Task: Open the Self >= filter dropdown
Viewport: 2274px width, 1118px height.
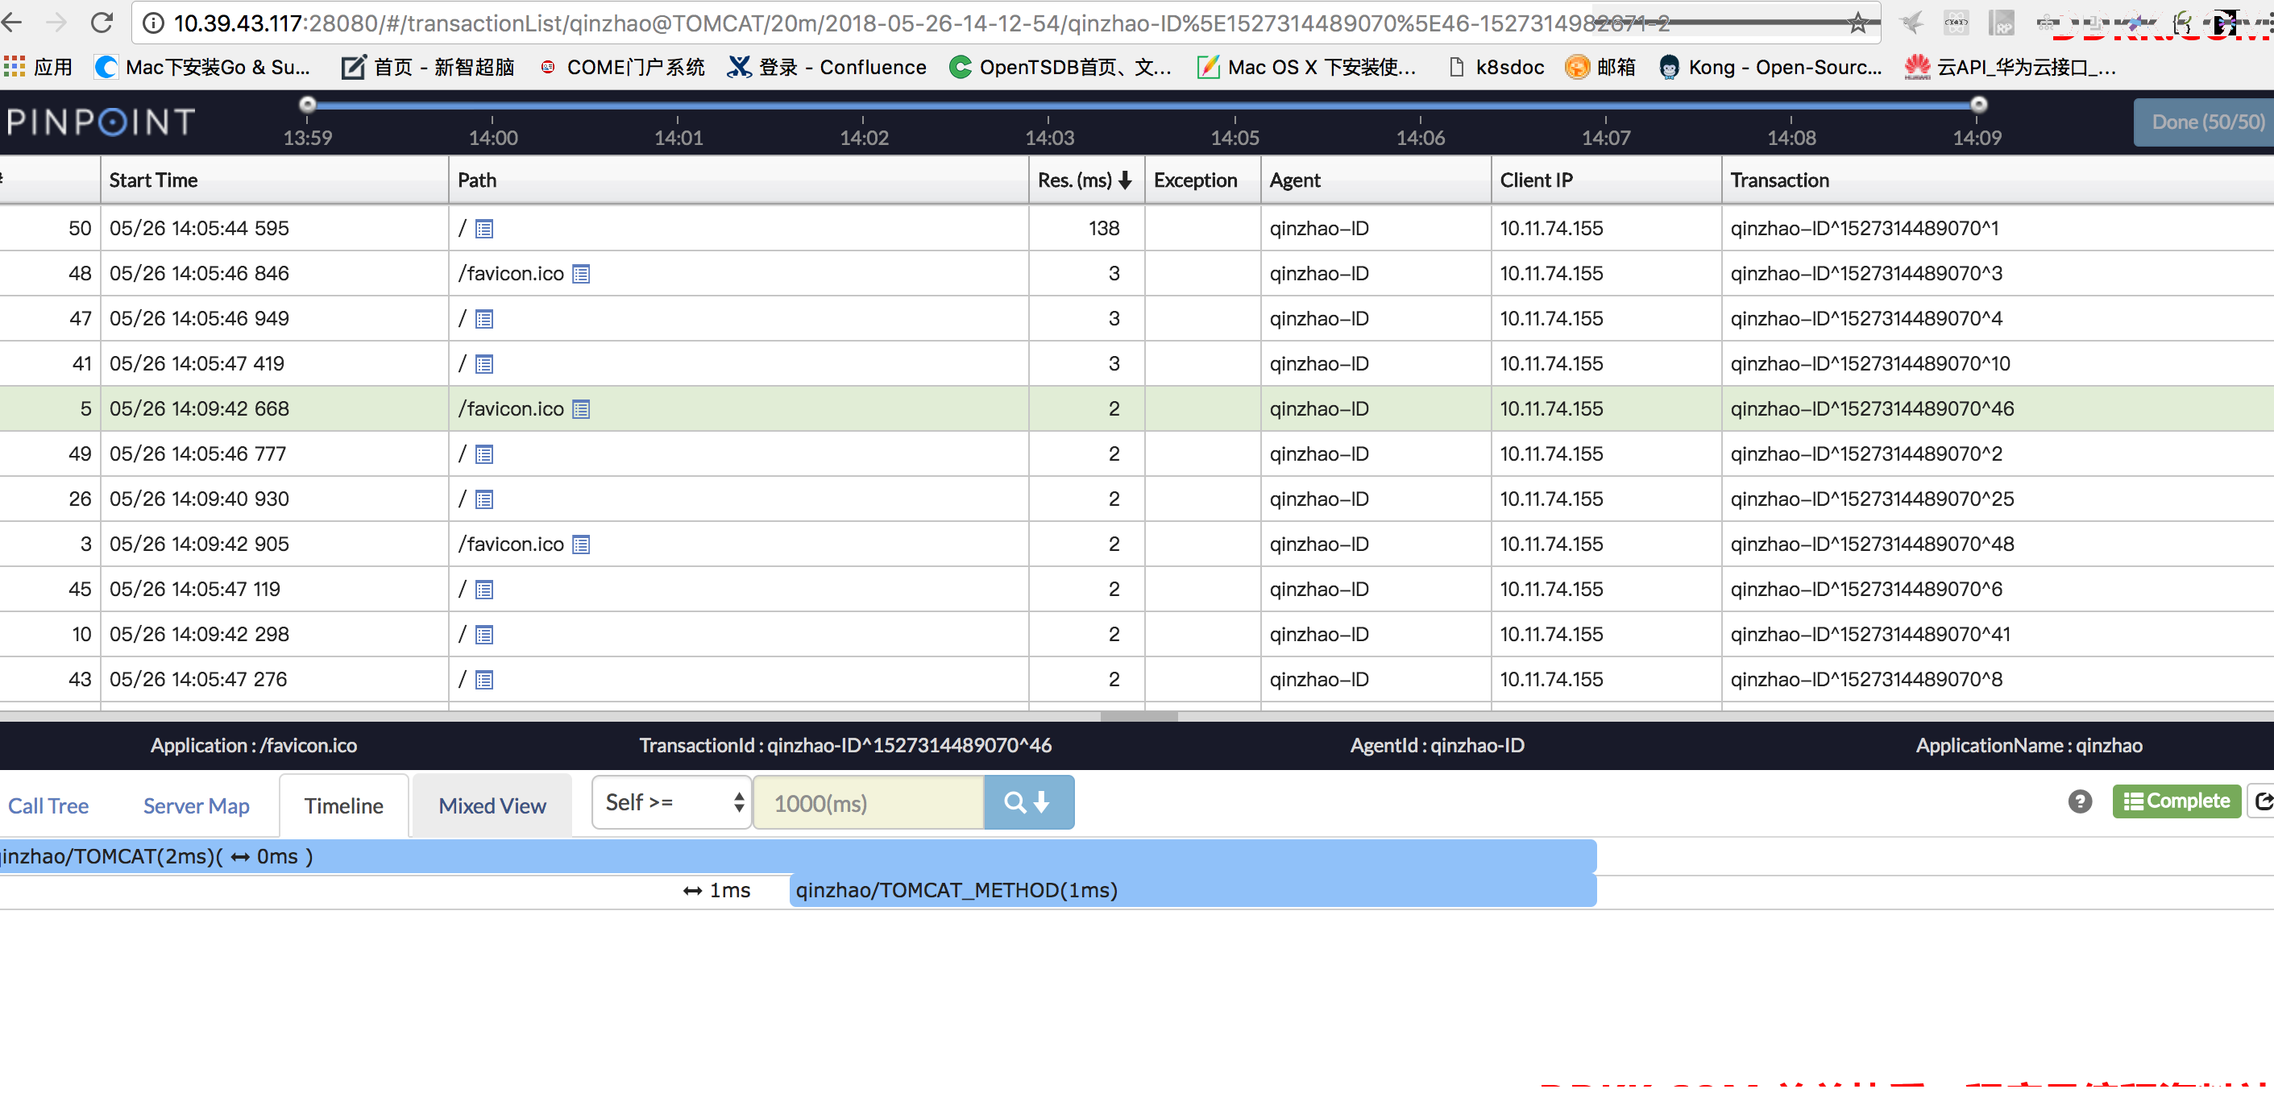Action: point(671,802)
